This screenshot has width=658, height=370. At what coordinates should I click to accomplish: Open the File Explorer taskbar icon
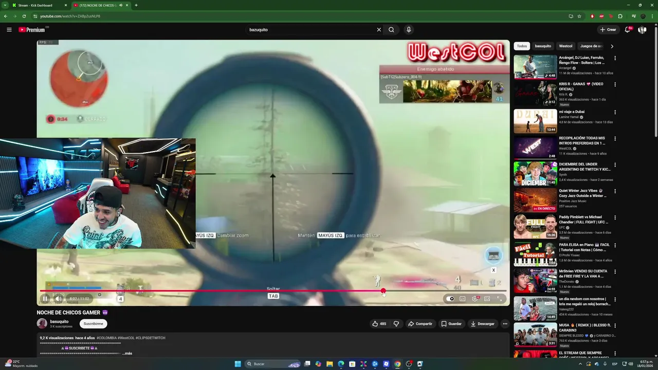pyautogui.click(x=330, y=364)
